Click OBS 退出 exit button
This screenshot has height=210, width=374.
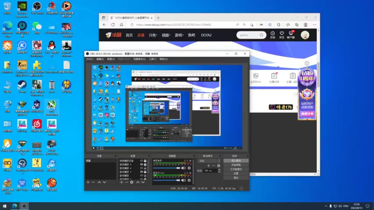click(236, 178)
